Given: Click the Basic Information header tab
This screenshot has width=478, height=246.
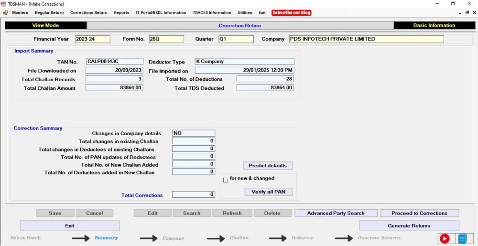Looking at the screenshot, I should pos(434,26).
